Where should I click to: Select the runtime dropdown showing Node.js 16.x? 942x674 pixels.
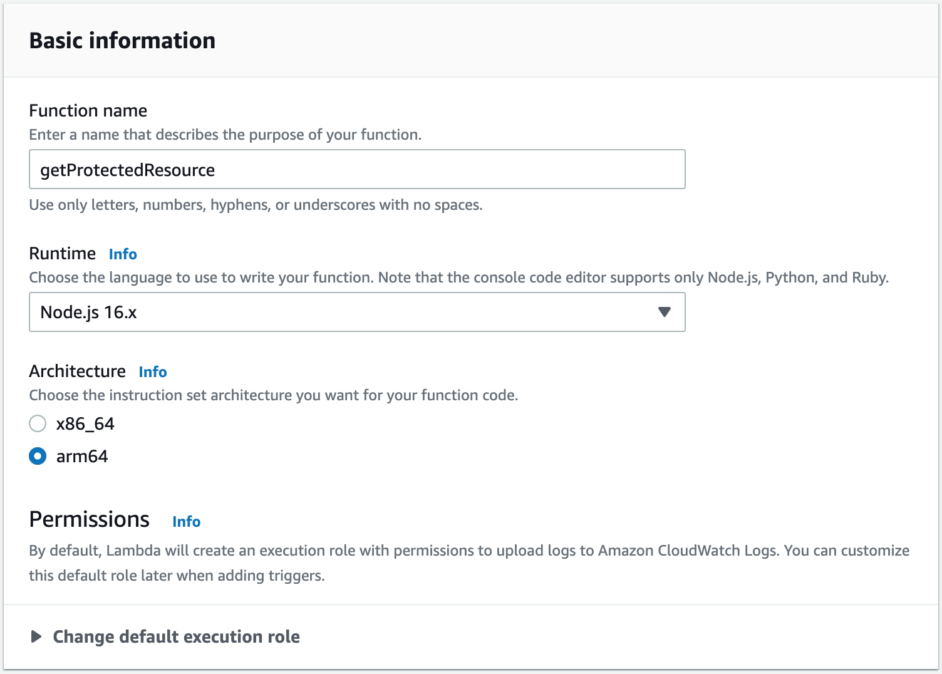pyautogui.click(x=356, y=312)
